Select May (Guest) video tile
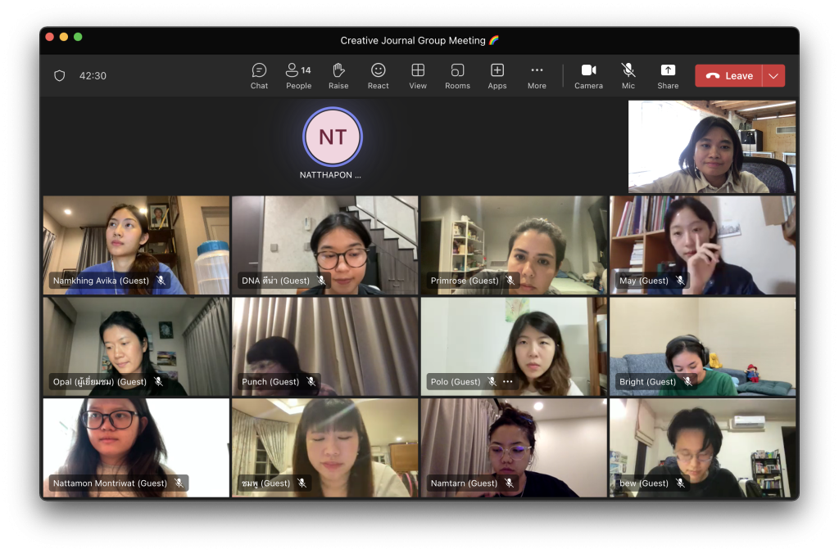This screenshot has height=553, width=839. [x=702, y=245]
